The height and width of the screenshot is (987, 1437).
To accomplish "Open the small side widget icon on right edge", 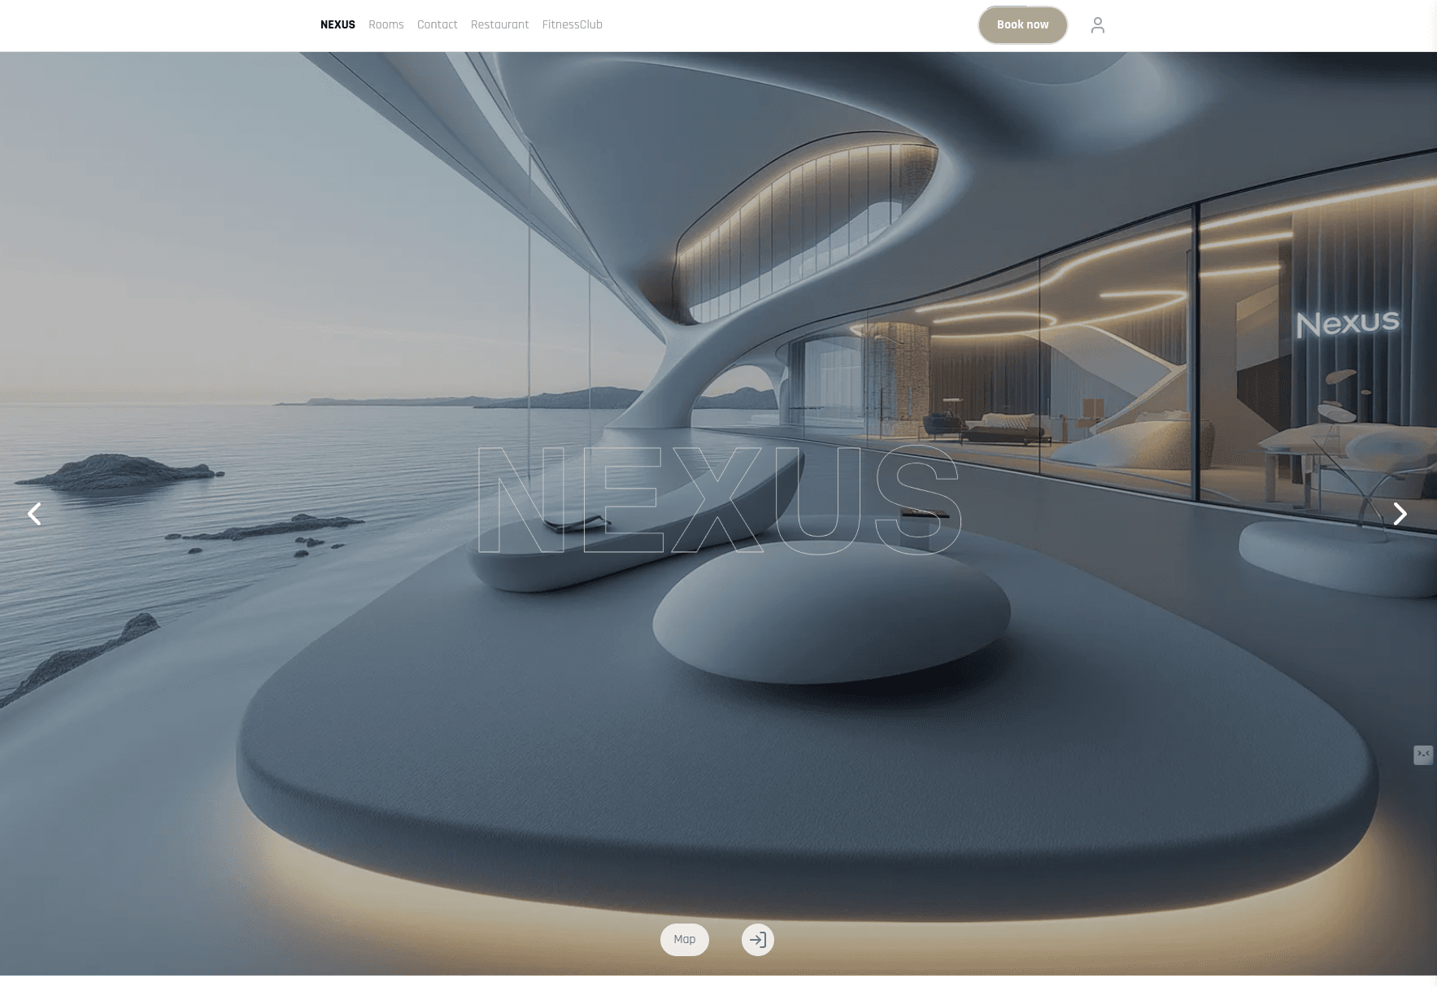I will click(1423, 755).
